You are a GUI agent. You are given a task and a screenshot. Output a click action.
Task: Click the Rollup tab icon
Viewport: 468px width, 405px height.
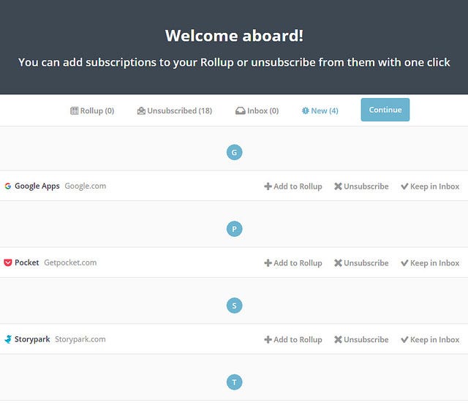tap(74, 110)
